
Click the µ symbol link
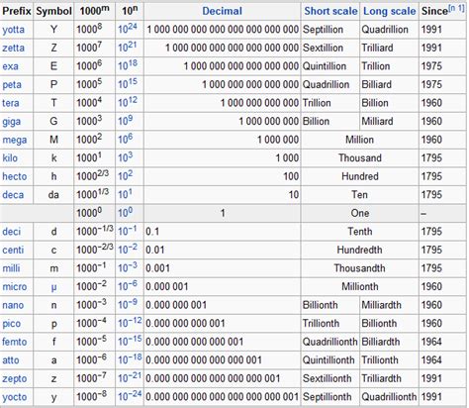coord(53,287)
